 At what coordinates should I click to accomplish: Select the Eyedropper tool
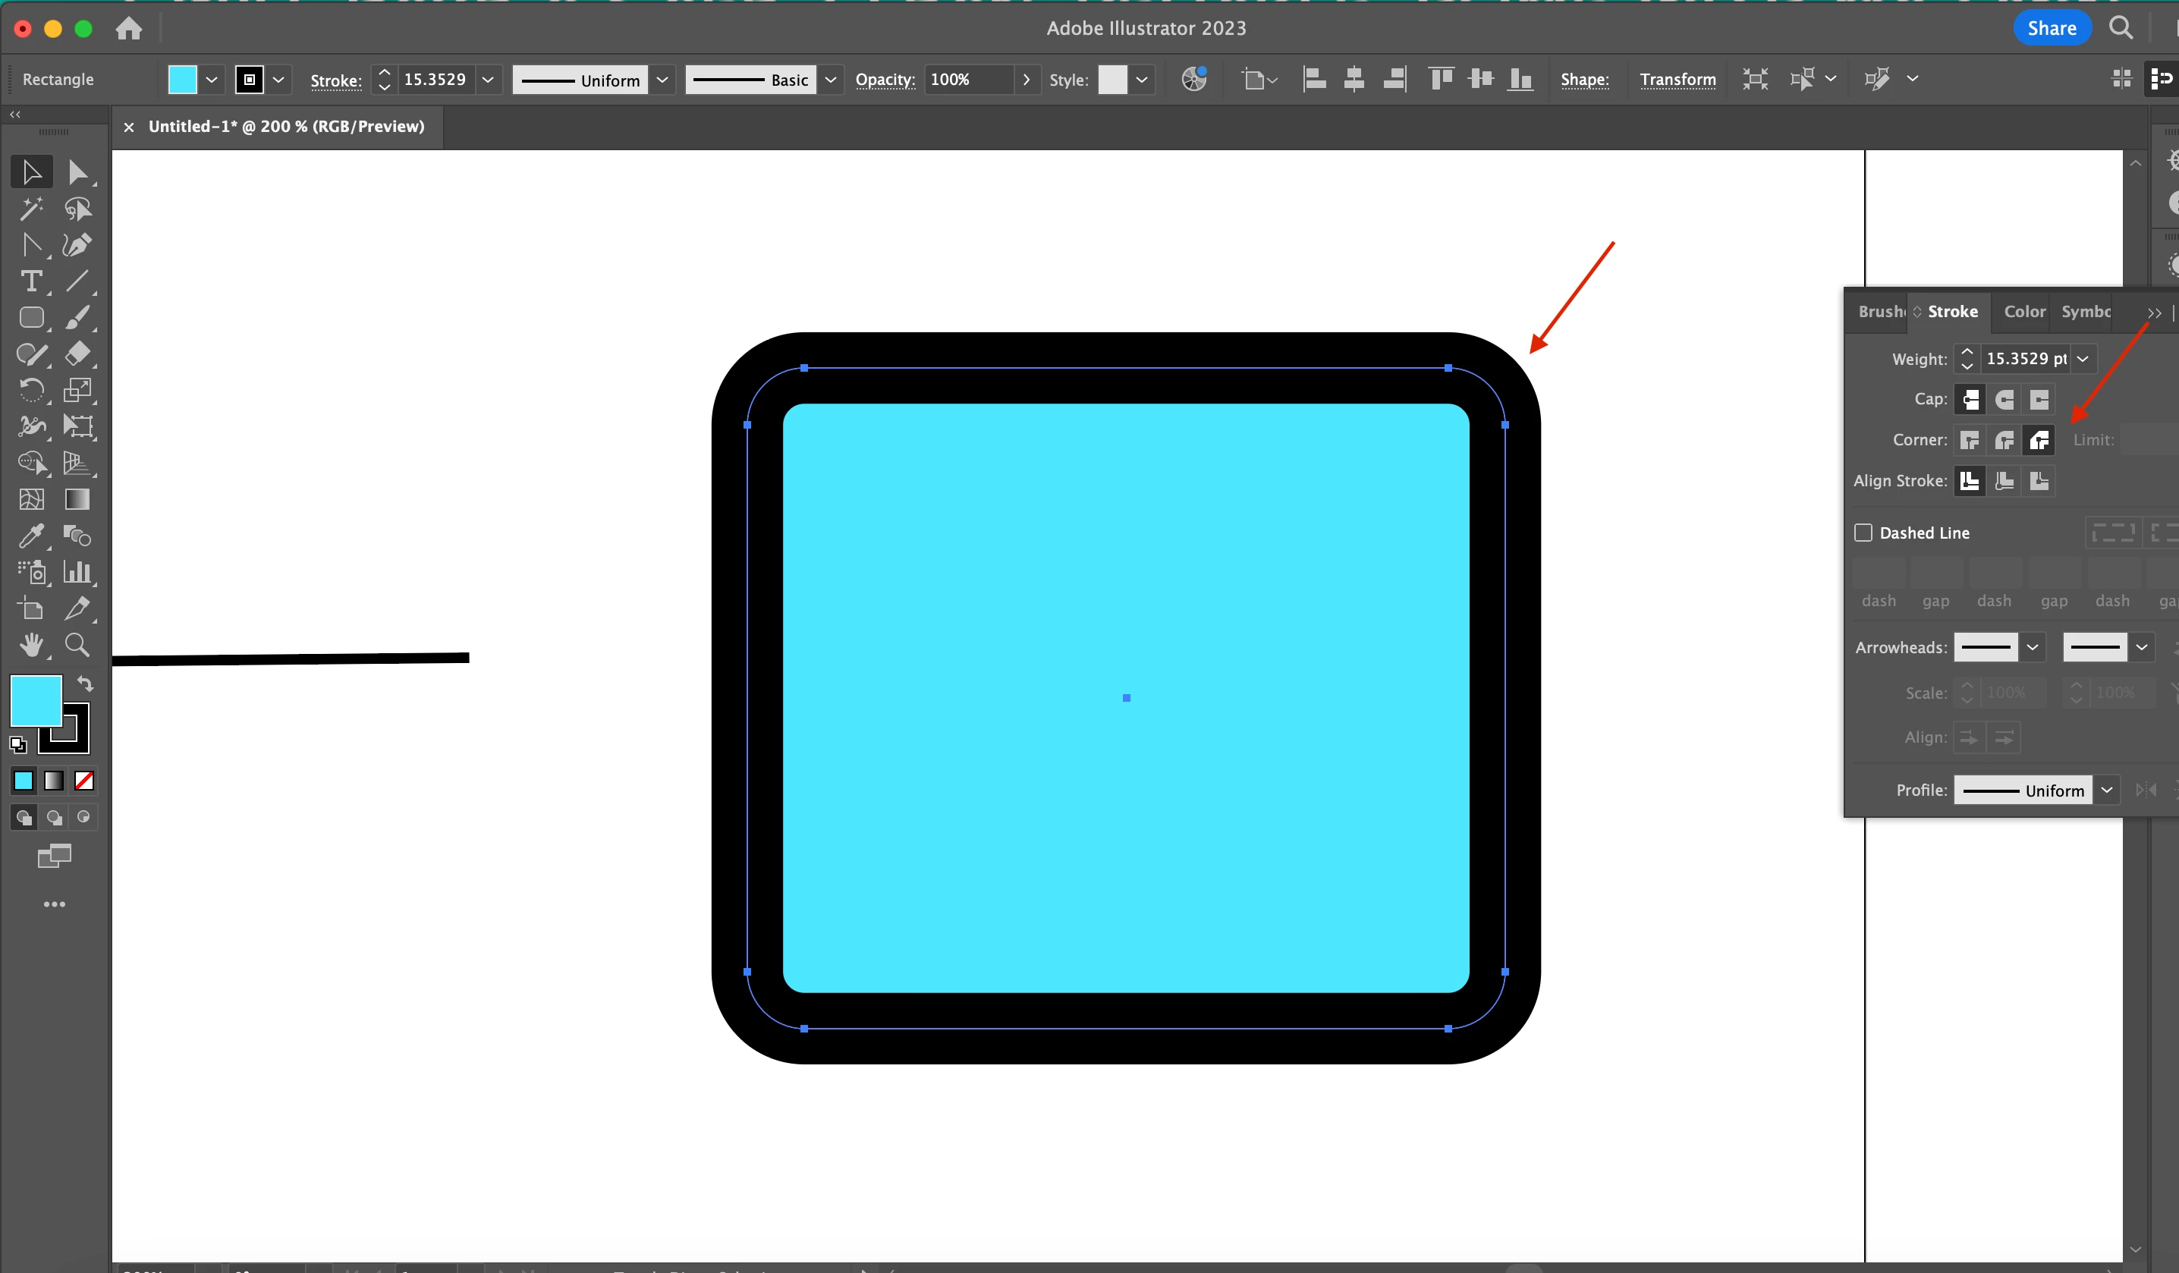[31, 536]
